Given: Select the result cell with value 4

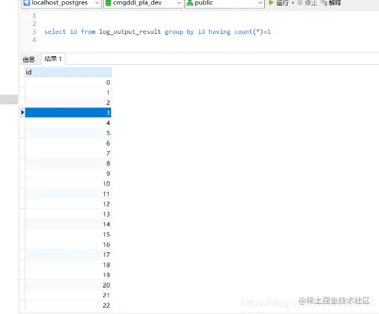Looking at the screenshot, I should click(68, 123).
